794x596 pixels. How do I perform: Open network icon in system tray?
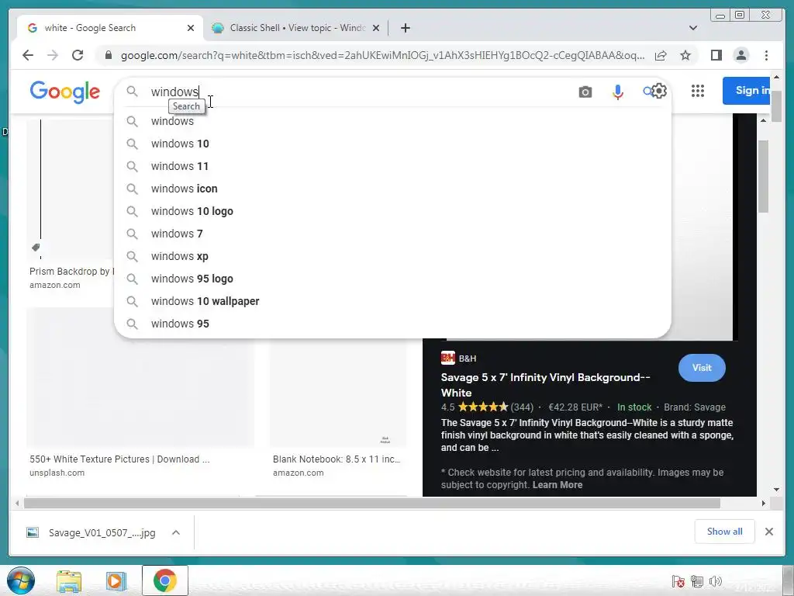pyautogui.click(x=696, y=581)
